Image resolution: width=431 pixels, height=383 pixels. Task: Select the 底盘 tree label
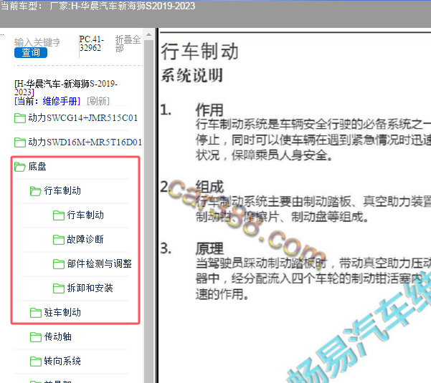pos(37,167)
